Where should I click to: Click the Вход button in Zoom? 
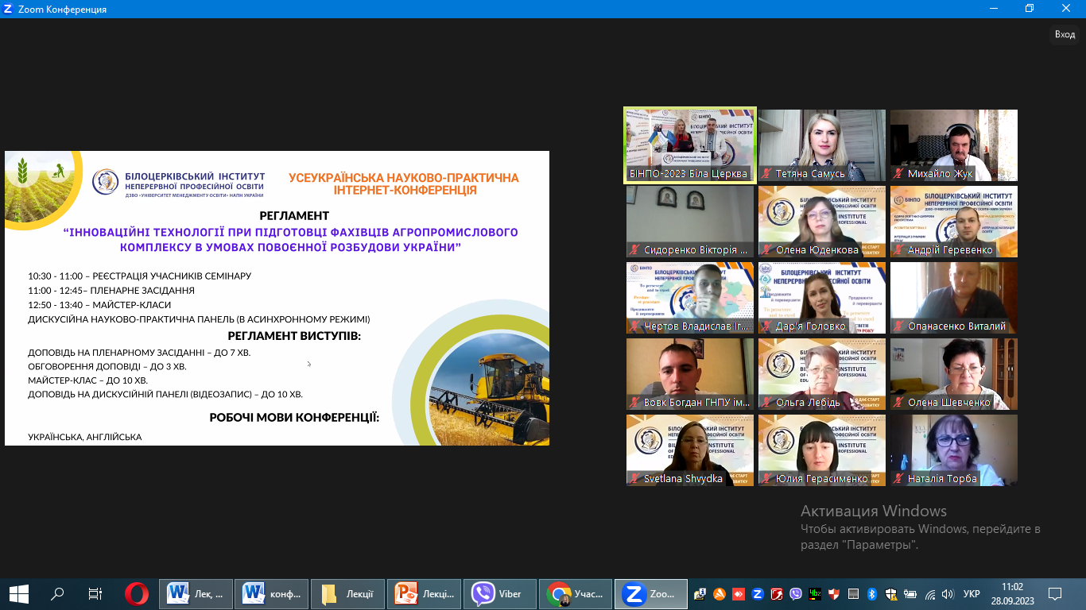1065,34
